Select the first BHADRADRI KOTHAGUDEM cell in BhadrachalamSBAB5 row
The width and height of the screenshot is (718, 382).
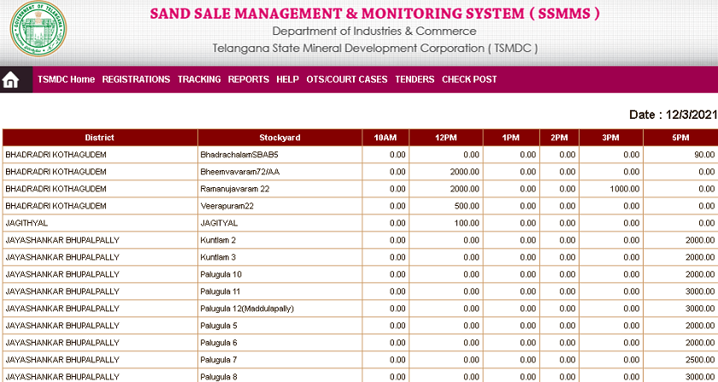(100, 155)
